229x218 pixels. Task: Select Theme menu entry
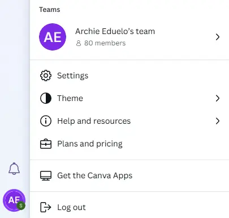(129, 98)
